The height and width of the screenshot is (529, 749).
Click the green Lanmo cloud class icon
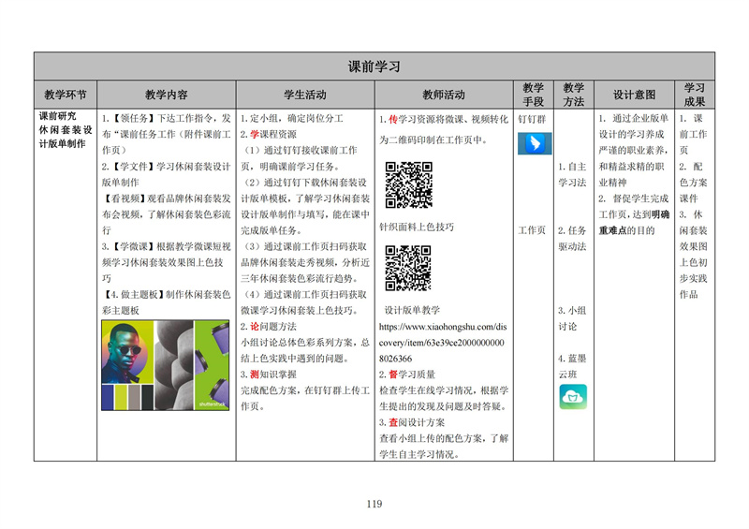click(x=573, y=397)
